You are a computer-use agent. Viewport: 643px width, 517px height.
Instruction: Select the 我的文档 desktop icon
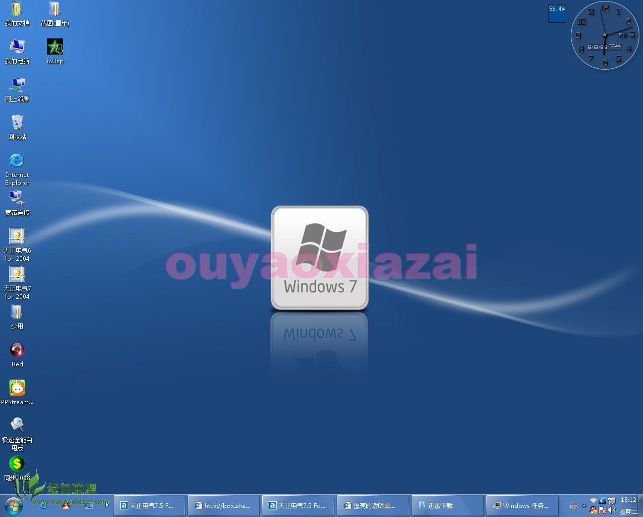[x=17, y=14]
